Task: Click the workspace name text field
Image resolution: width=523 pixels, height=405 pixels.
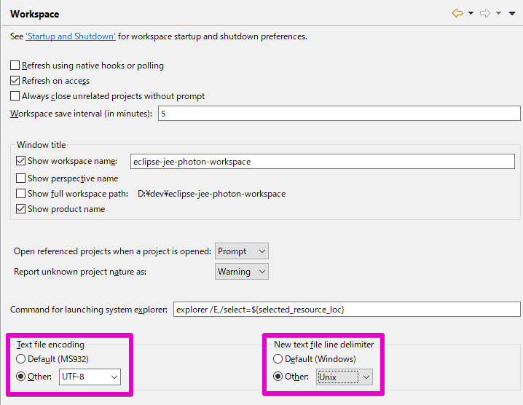Action: click(322, 162)
